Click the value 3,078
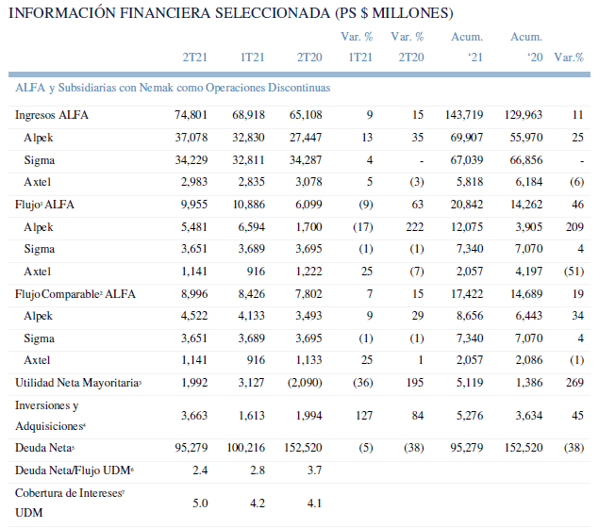599x528 pixels. (308, 182)
